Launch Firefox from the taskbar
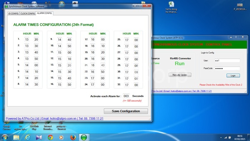The width and height of the screenshot is (250, 141). point(73,137)
